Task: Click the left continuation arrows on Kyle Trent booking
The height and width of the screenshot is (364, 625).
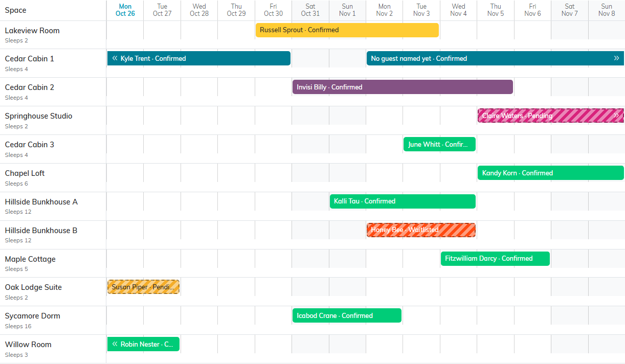Action: pyautogui.click(x=115, y=58)
